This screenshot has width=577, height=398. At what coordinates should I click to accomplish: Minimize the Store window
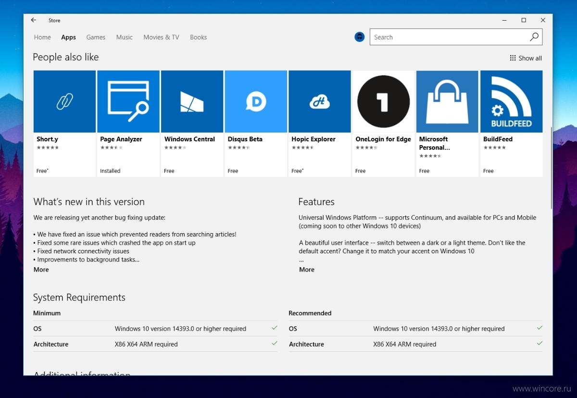coord(504,20)
